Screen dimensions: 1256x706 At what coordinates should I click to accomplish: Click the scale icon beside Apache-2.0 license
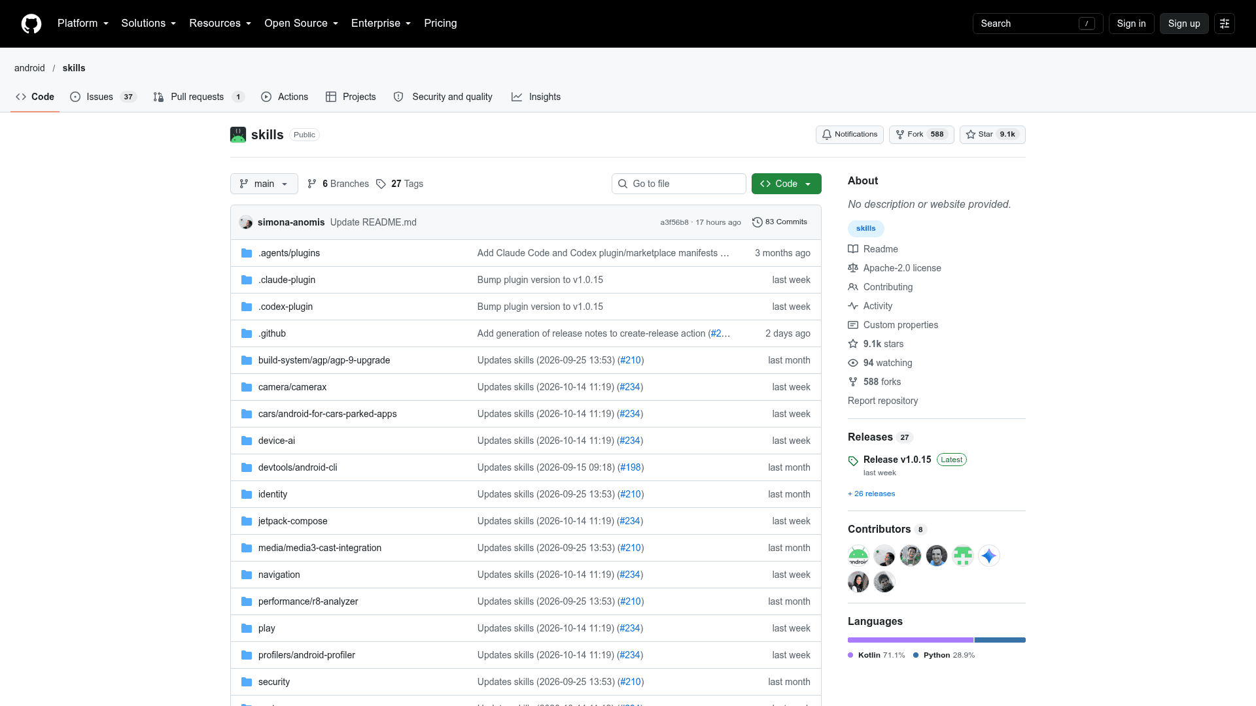(853, 268)
